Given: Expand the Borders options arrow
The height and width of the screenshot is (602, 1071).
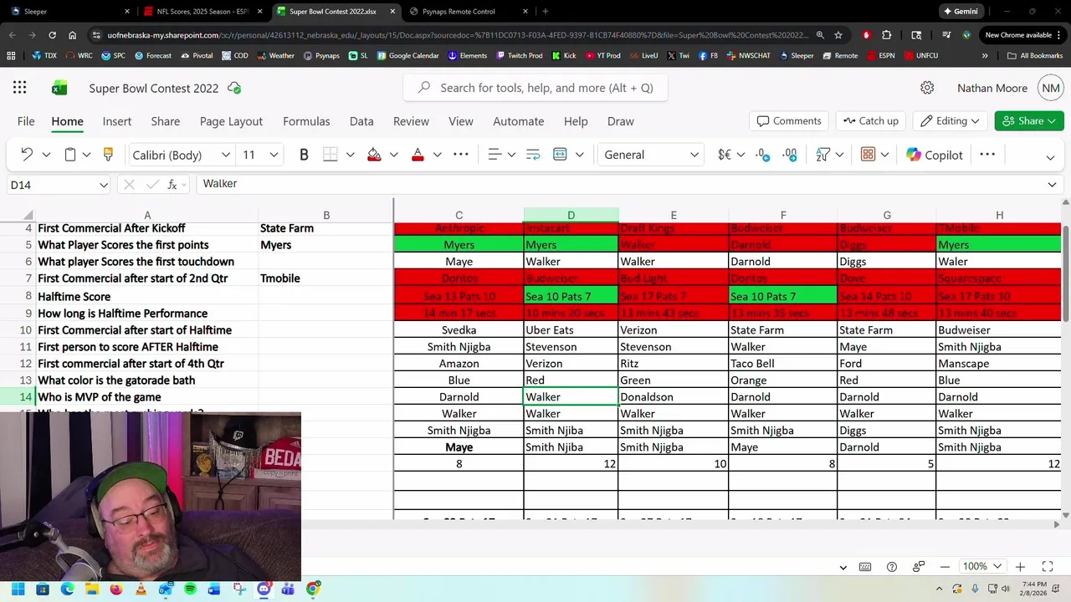Looking at the screenshot, I should click(350, 155).
